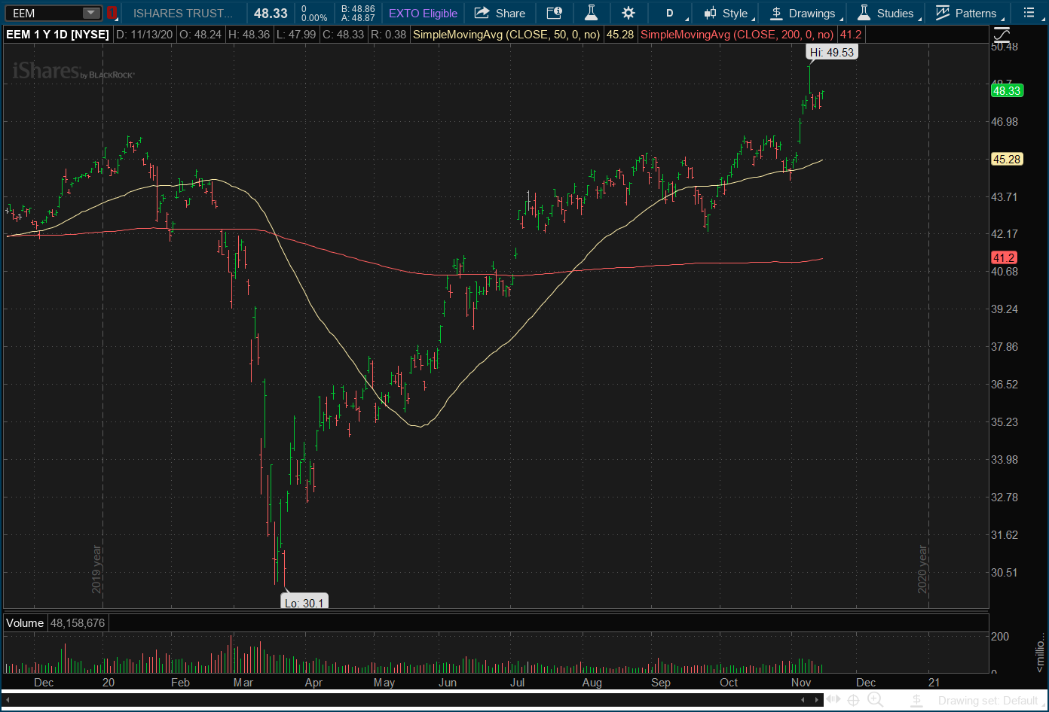
Task: Select the crosshair pointer tool
Action: (854, 700)
